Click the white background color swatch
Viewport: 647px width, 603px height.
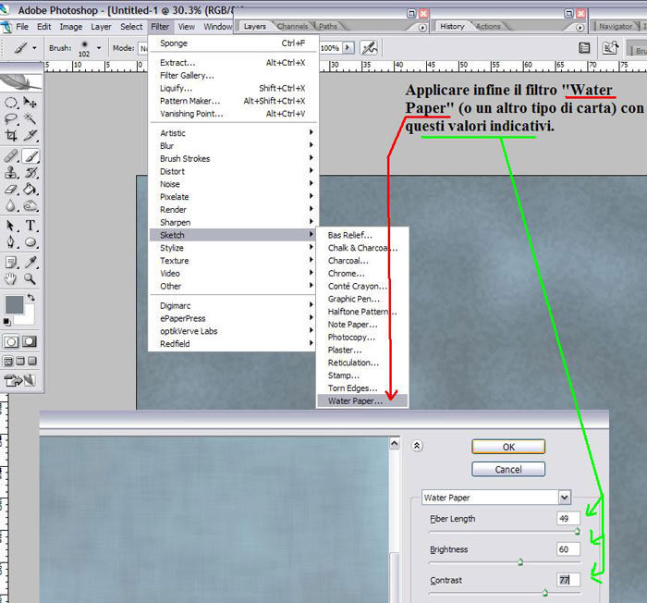(x=27, y=317)
